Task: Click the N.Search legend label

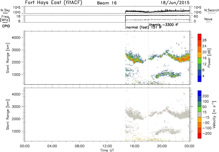Action: point(211,10)
